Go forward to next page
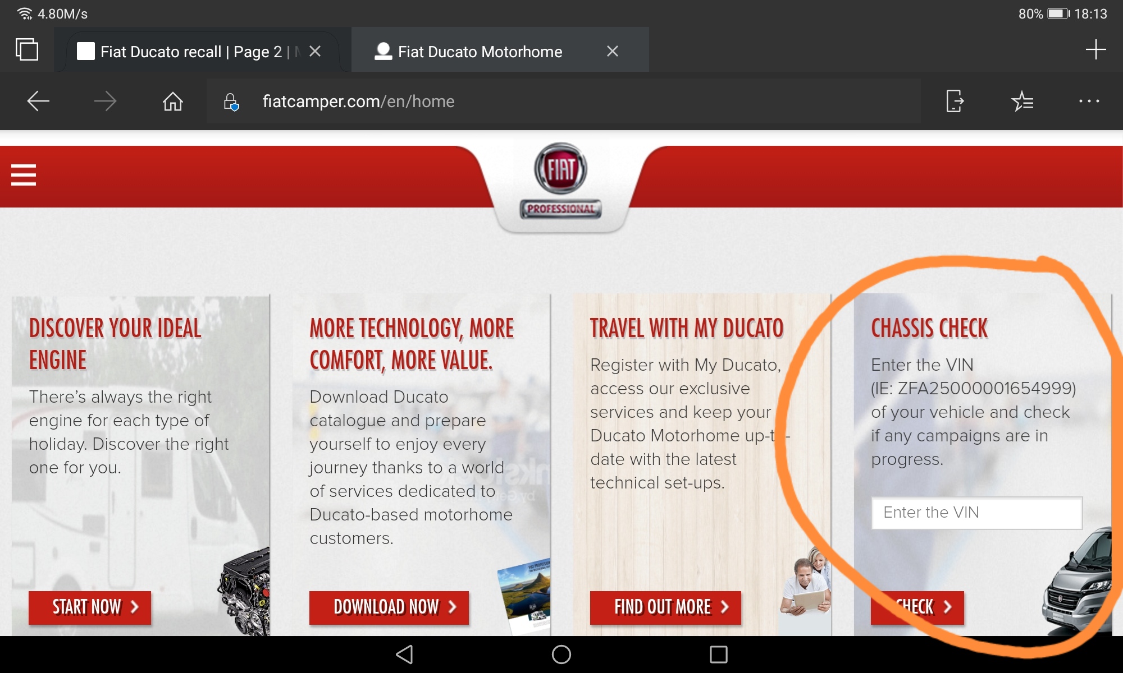The height and width of the screenshot is (673, 1123). [x=105, y=101]
